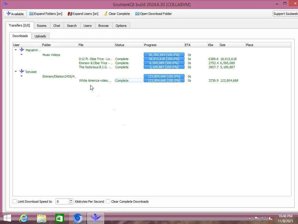This screenshot has width=298, height=224.
Task: Open the Options tab
Action: pos(121,26)
